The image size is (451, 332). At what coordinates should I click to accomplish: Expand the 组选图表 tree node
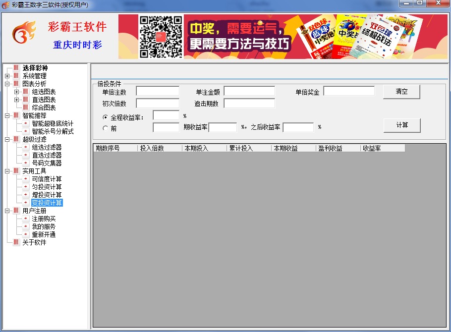(16, 92)
